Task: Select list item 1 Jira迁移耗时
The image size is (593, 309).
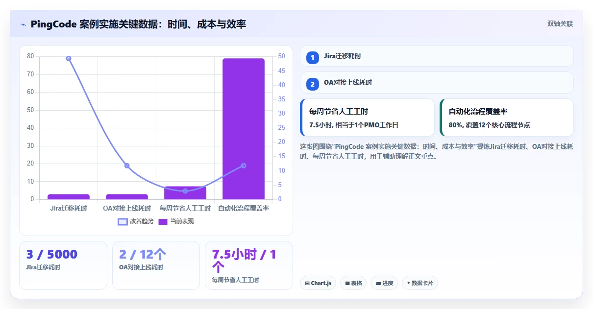Action: [x=437, y=56]
